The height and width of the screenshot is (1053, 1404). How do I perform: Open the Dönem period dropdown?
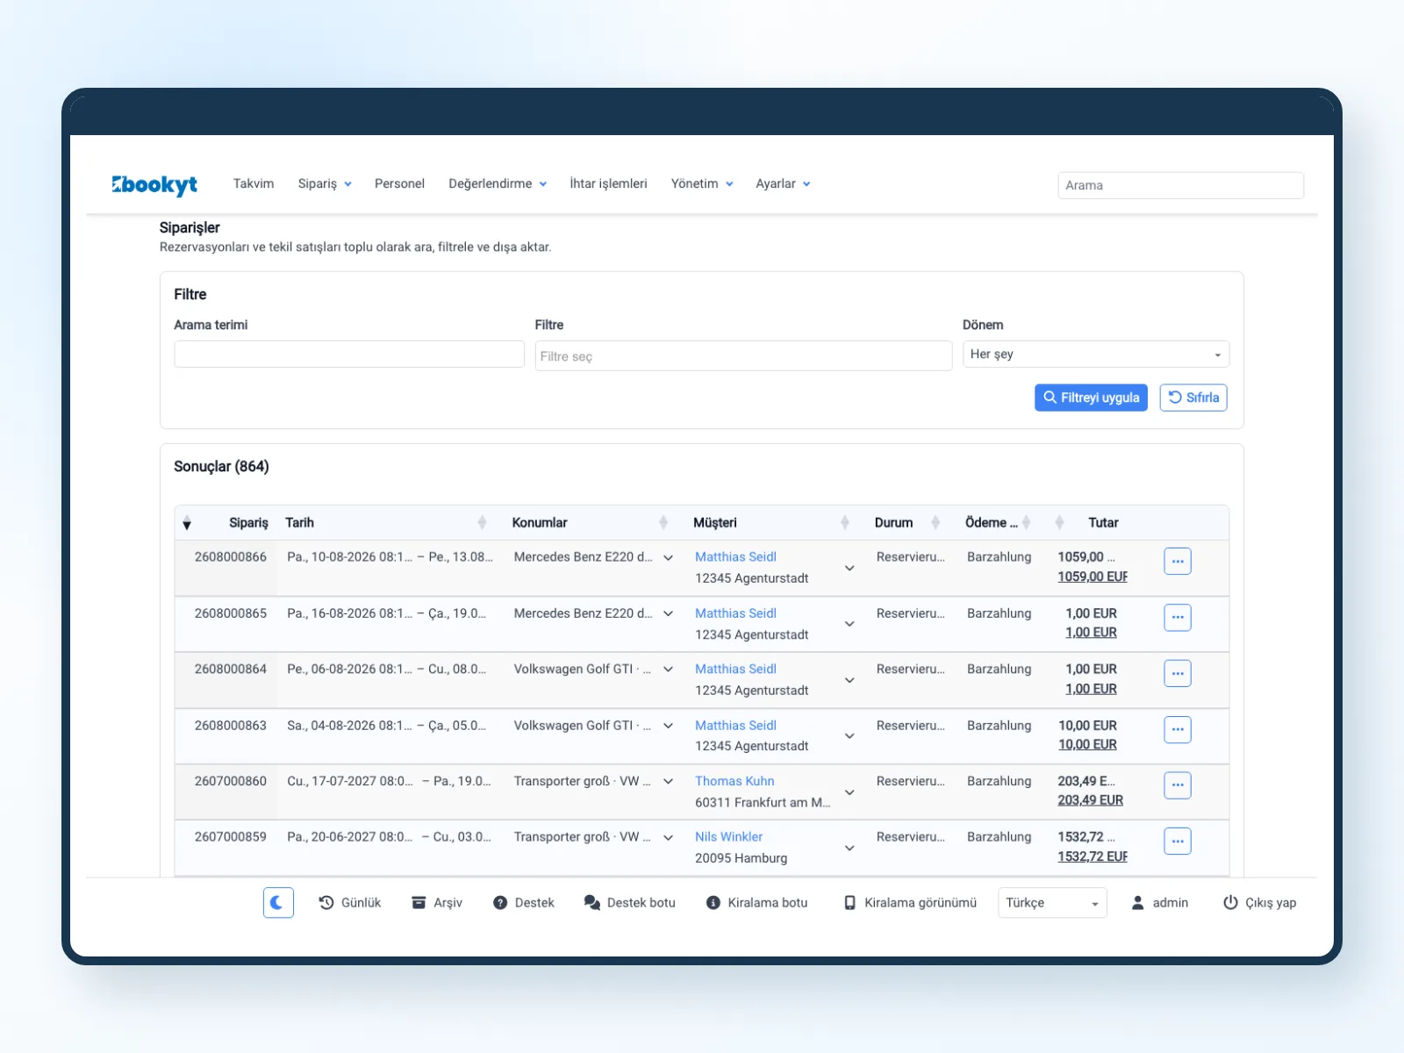coord(1096,354)
